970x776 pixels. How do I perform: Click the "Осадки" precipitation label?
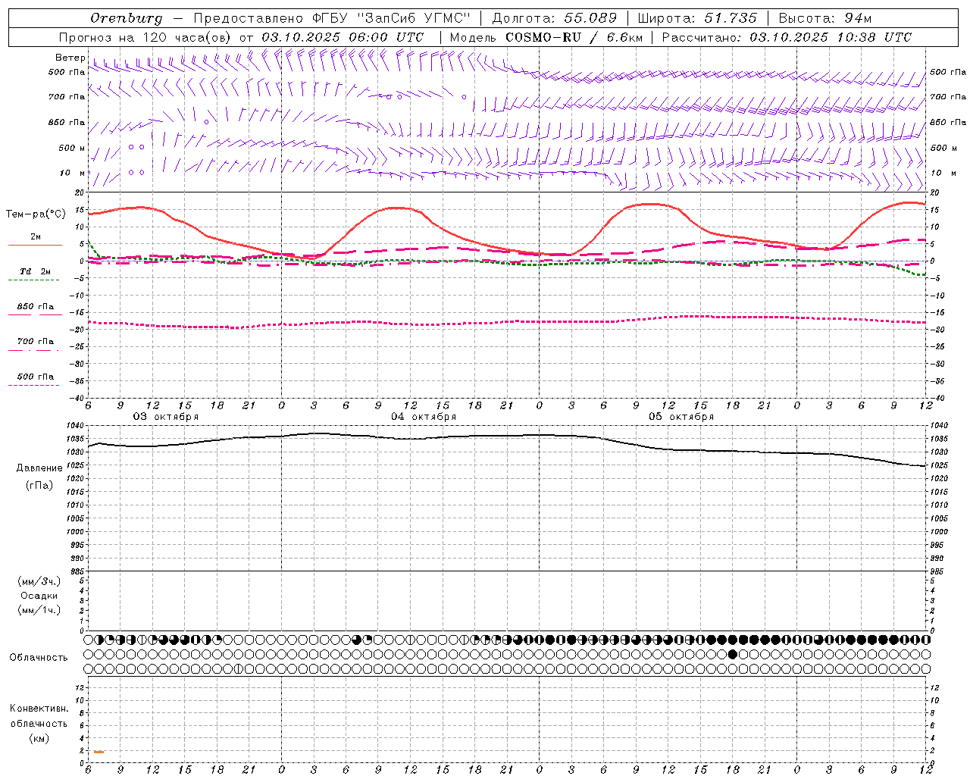(39, 596)
